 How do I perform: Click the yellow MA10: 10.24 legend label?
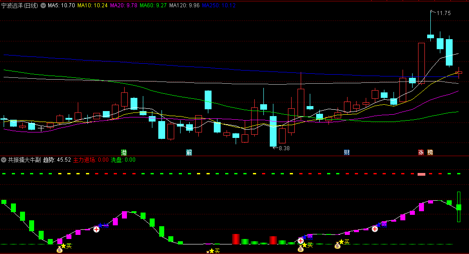pyautogui.click(x=92, y=5)
